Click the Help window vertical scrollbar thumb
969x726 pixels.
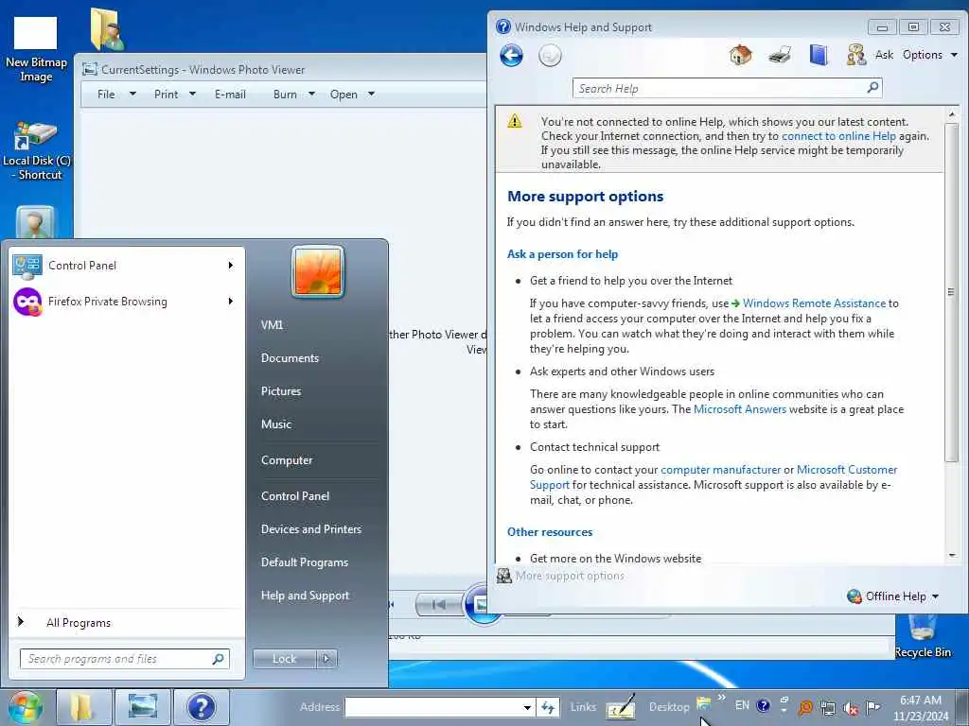[952, 292]
